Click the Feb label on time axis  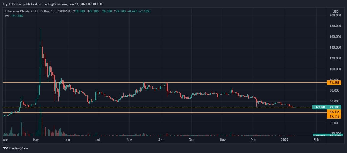[x=316, y=140]
